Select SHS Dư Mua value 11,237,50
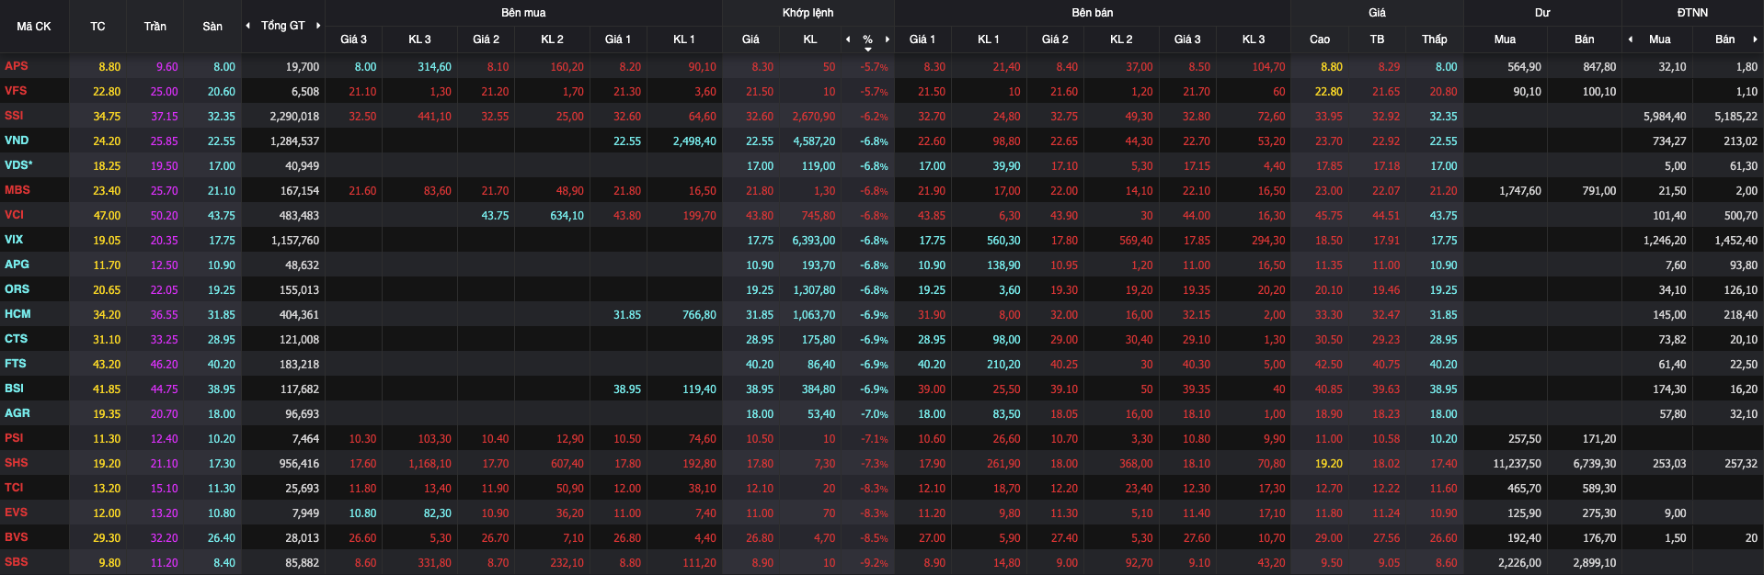 point(1517,464)
